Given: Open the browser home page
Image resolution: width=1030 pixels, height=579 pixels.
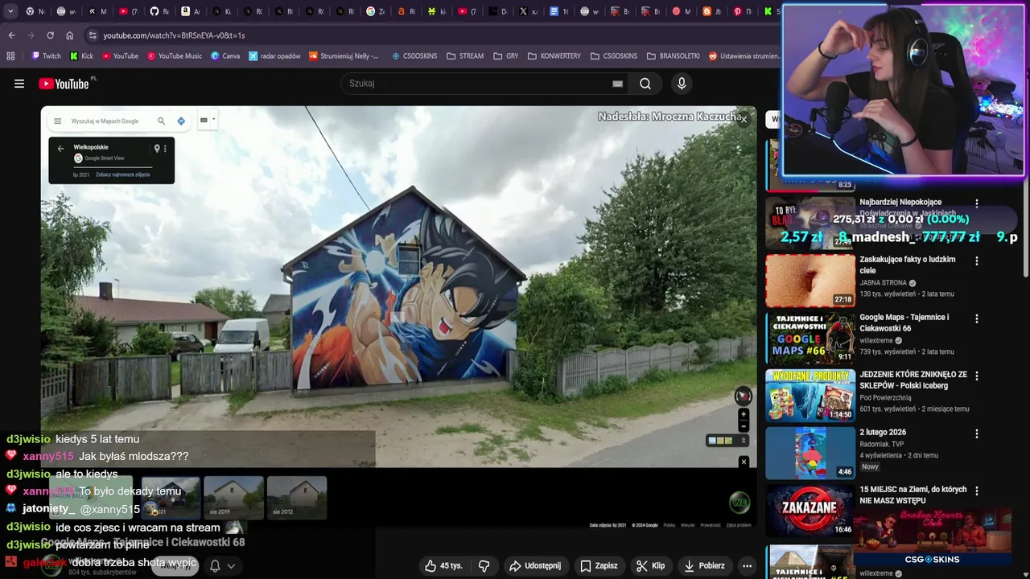Looking at the screenshot, I should (69, 35).
